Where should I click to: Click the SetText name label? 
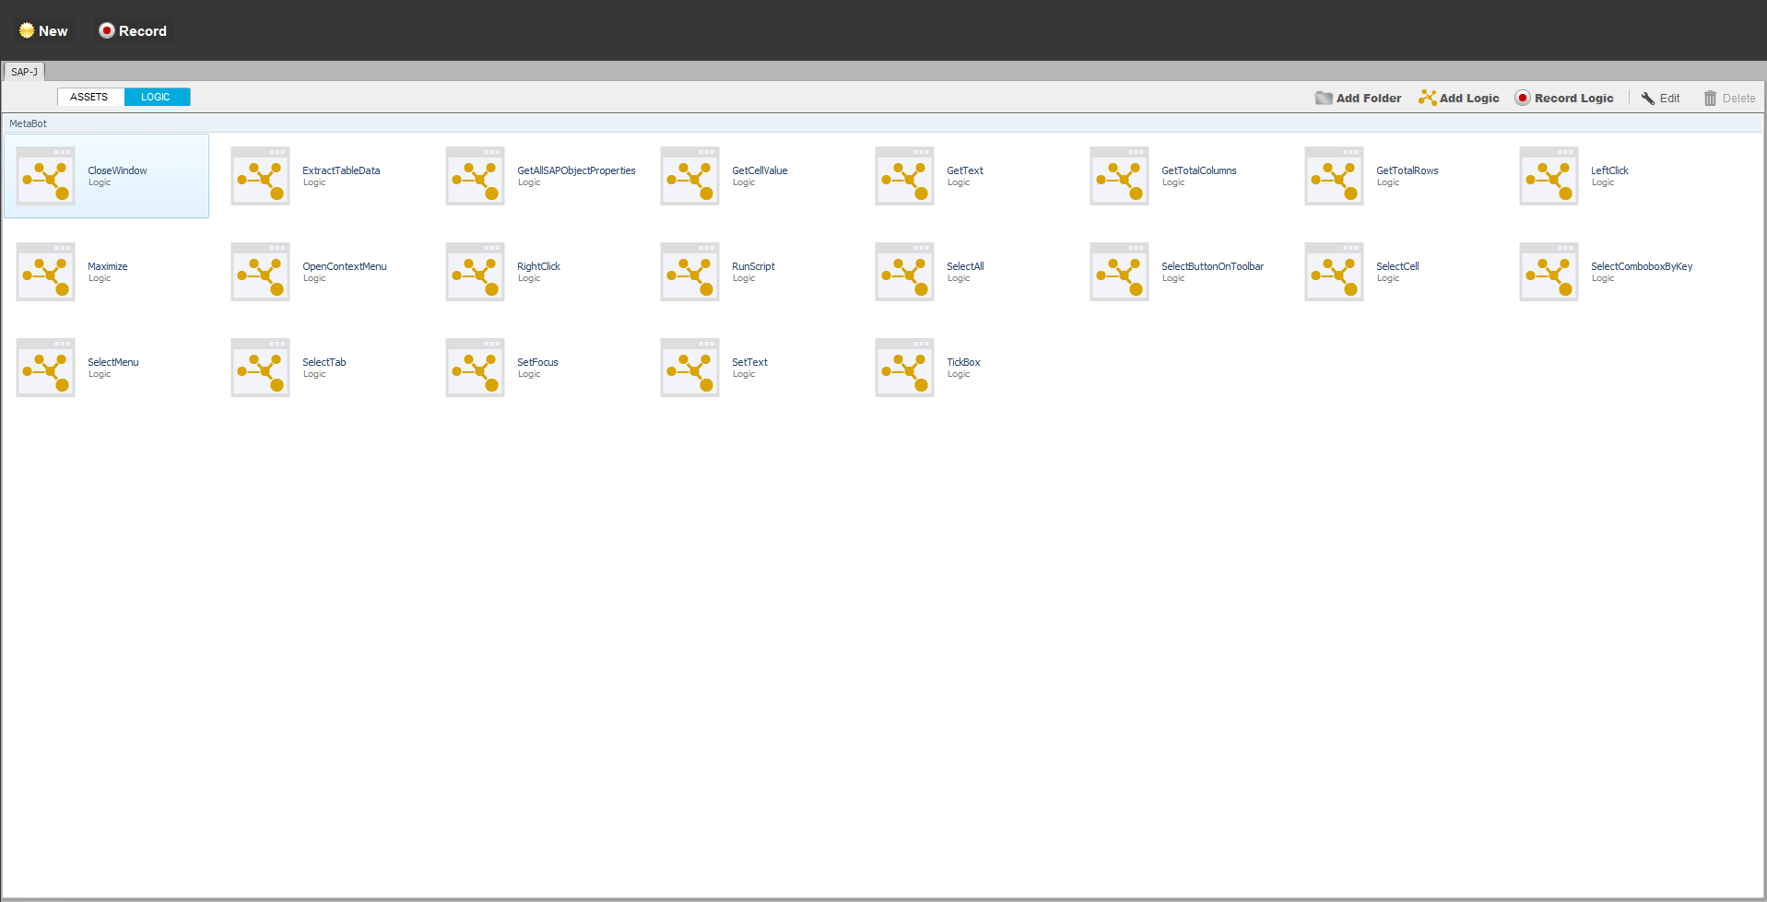pyautogui.click(x=749, y=362)
